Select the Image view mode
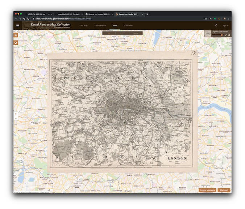 click(x=136, y=33)
